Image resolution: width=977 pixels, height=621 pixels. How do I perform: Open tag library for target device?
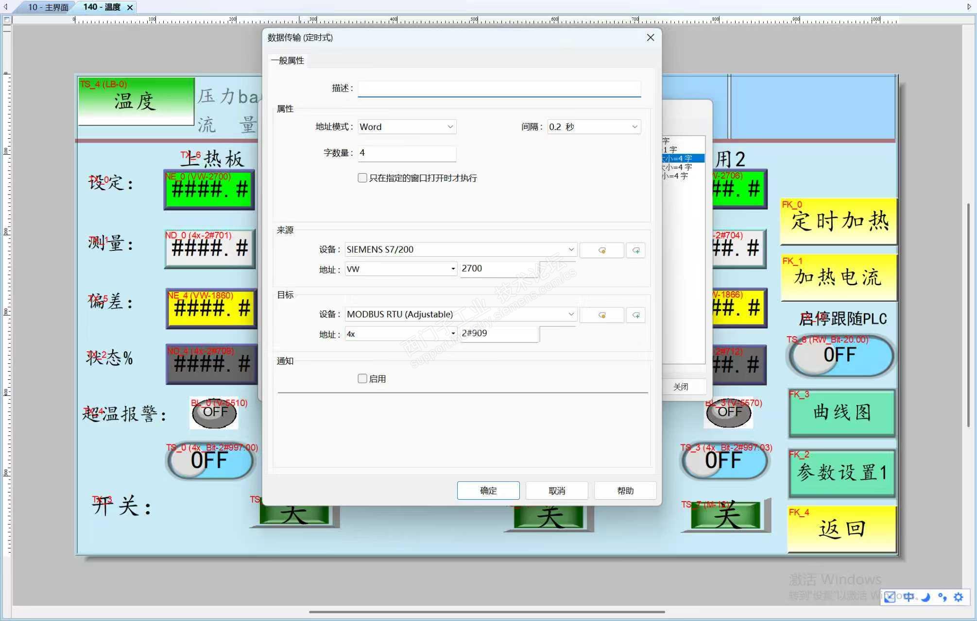point(601,315)
